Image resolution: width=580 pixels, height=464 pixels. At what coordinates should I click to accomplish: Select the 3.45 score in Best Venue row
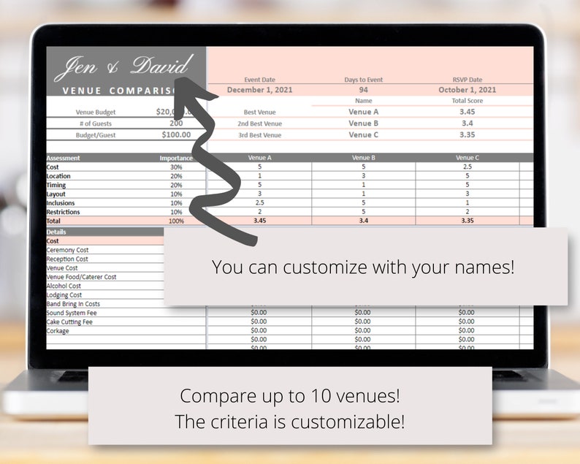pos(468,112)
